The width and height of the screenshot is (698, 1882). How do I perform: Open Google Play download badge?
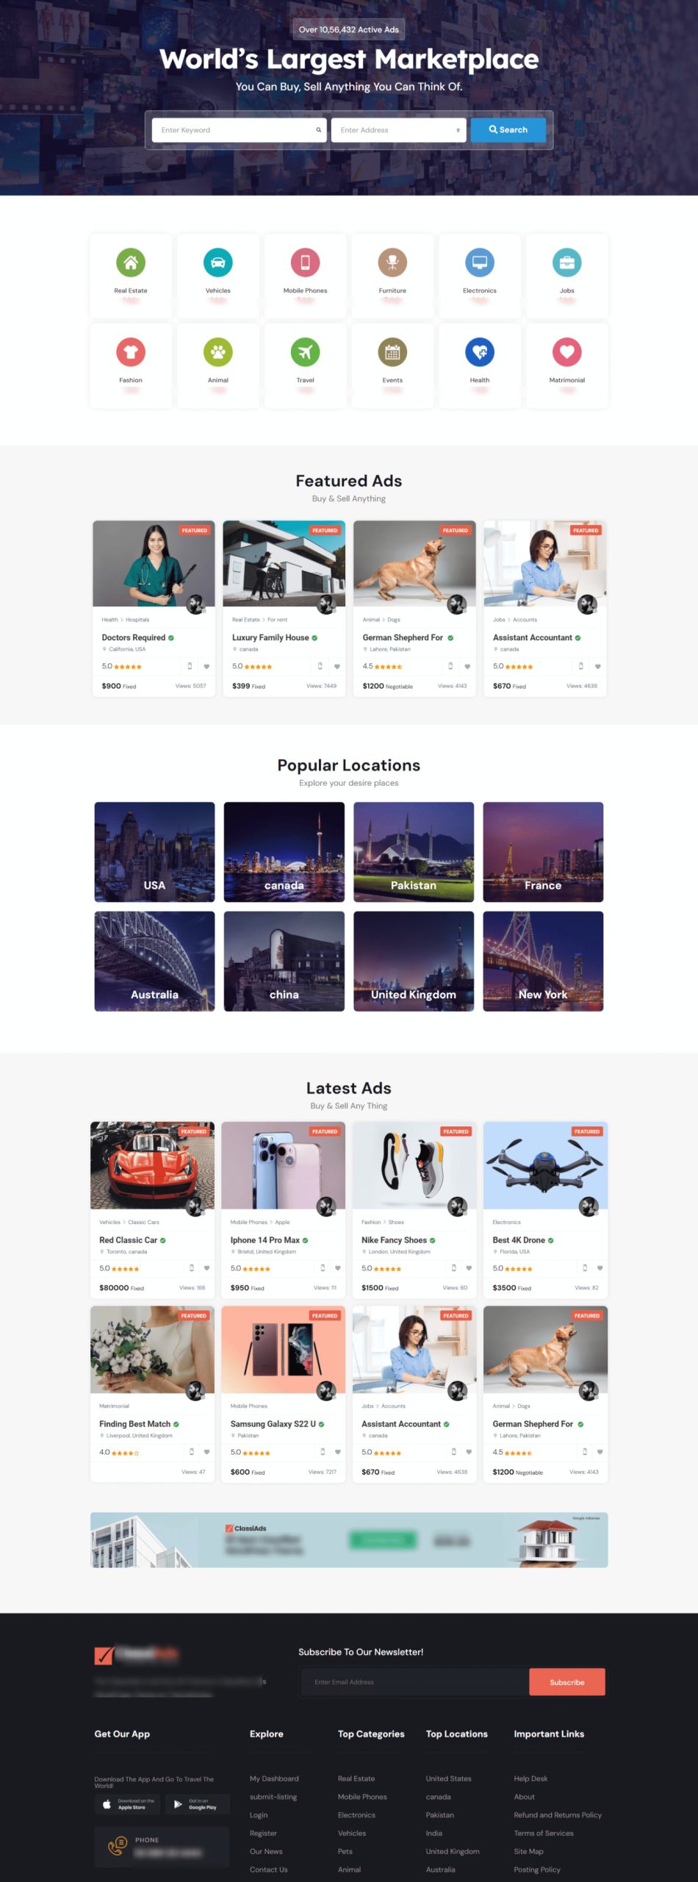pos(198,1804)
